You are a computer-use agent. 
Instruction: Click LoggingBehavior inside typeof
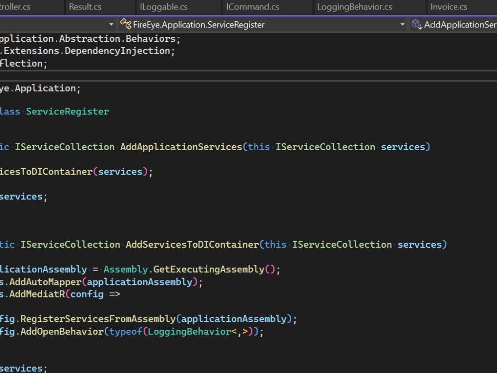(x=189, y=332)
